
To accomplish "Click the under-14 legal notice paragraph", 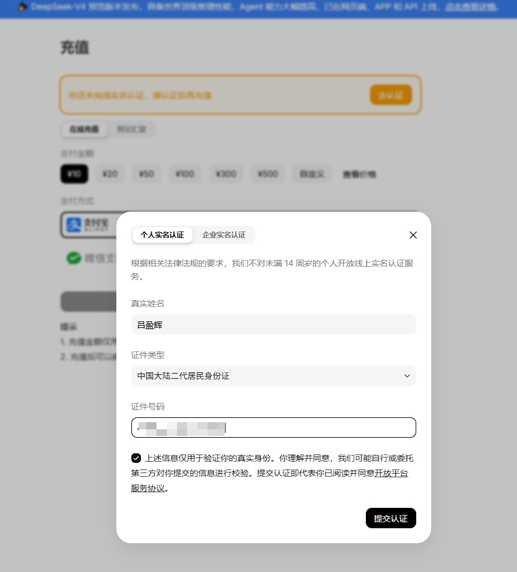I will pos(272,270).
